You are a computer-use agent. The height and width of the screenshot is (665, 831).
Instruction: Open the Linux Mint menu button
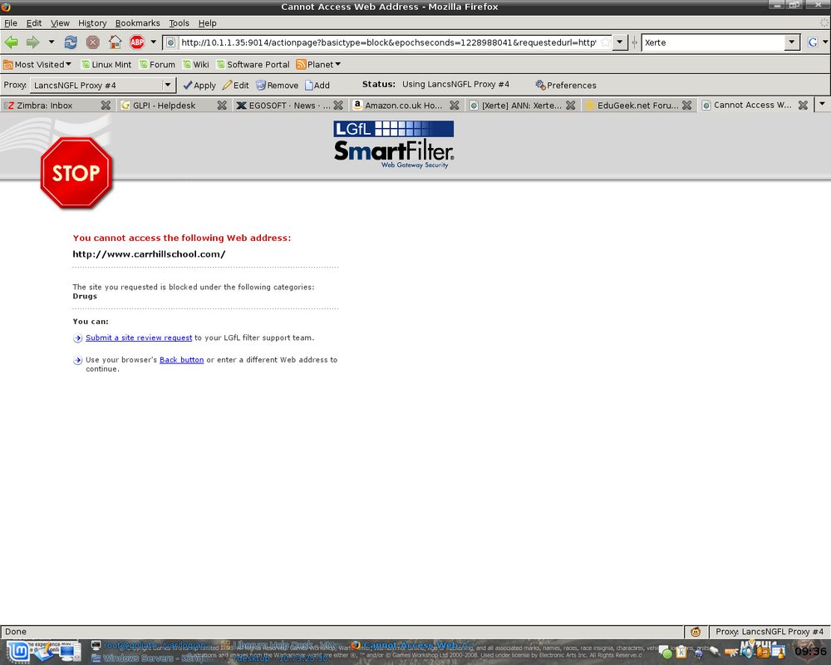pyautogui.click(x=19, y=652)
